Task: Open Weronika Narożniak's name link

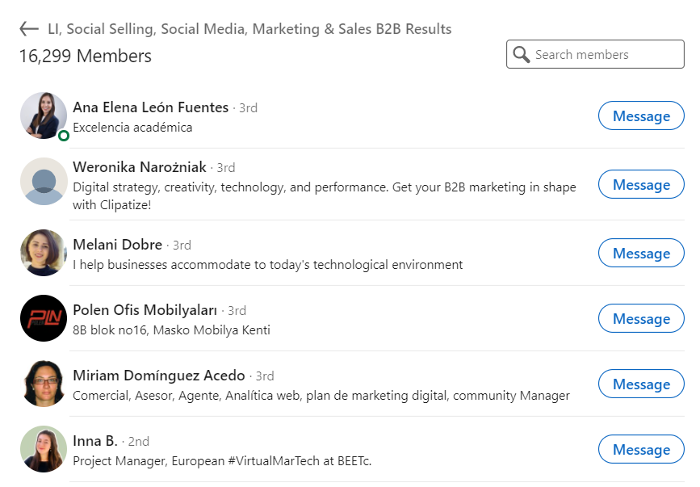Action: [x=139, y=167]
